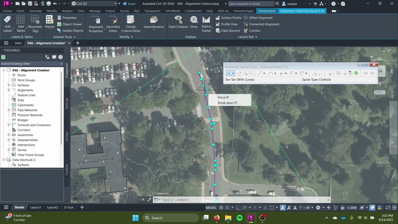Expand the Surfaces tree node

point(9,85)
